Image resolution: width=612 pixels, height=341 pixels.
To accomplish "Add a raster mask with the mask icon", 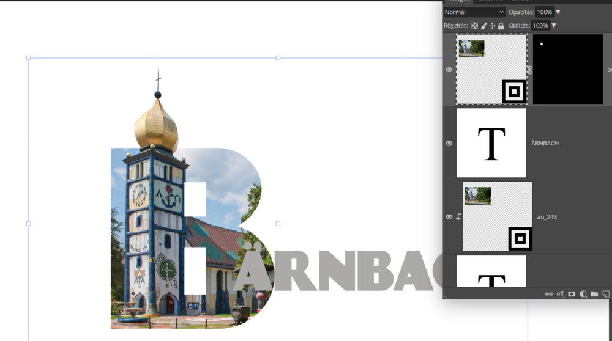I will coord(572,294).
